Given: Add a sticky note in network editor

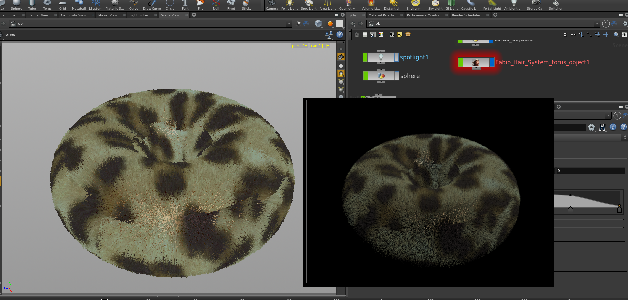Looking at the screenshot, I should (x=400, y=35).
